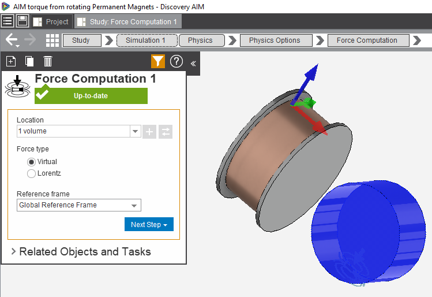Screen dimensions: 432x297
Task: Click the Next Step button
Action: [x=149, y=224]
